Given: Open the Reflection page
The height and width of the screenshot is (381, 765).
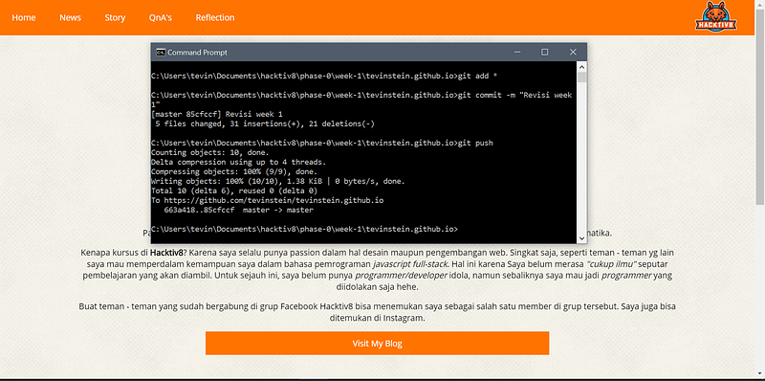Looking at the screenshot, I should (x=215, y=17).
